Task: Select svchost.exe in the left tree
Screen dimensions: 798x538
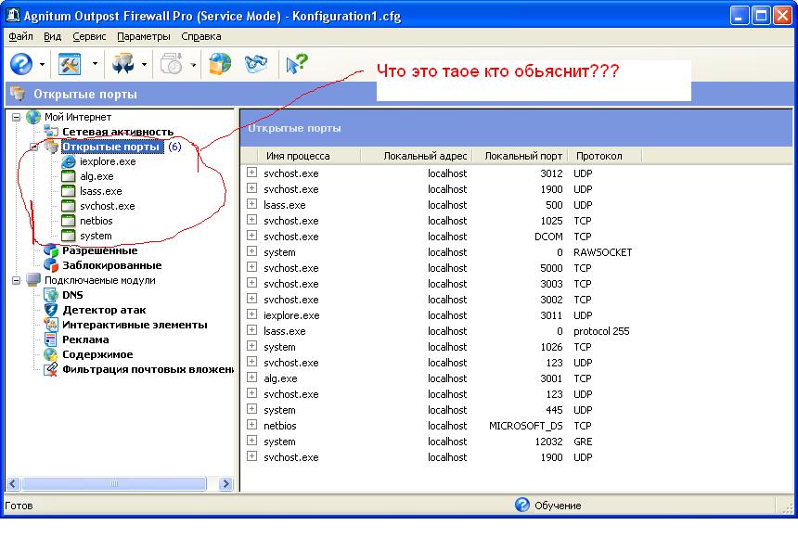Action: [x=108, y=206]
